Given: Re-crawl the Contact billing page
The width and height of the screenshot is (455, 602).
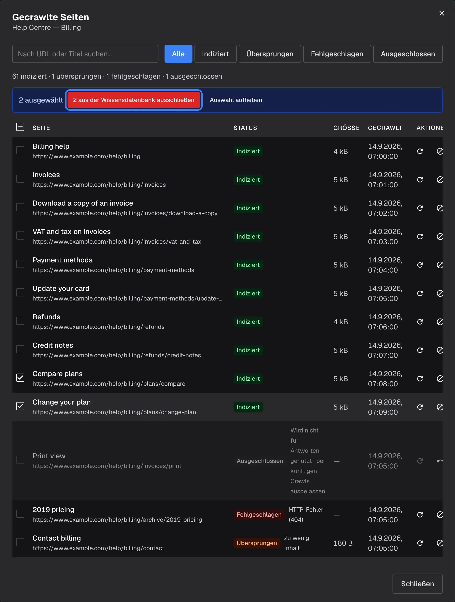Looking at the screenshot, I should click(420, 543).
